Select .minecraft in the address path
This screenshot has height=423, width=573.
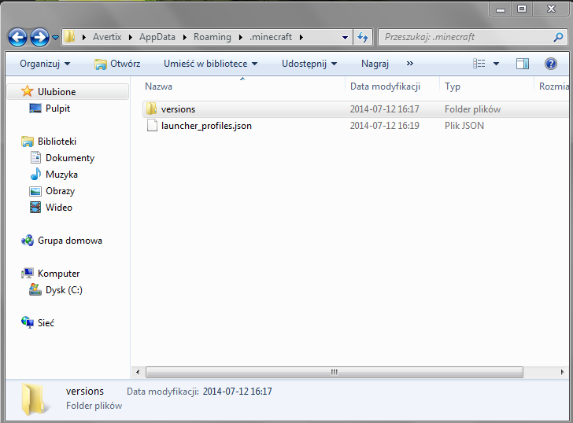(271, 37)
